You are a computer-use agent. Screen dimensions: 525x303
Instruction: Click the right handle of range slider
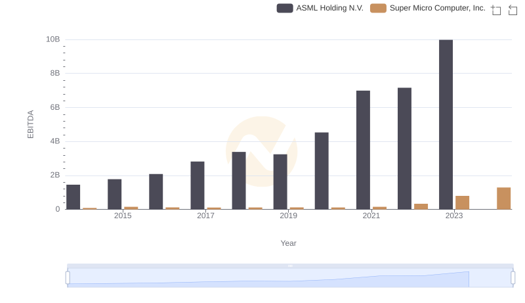513,278
